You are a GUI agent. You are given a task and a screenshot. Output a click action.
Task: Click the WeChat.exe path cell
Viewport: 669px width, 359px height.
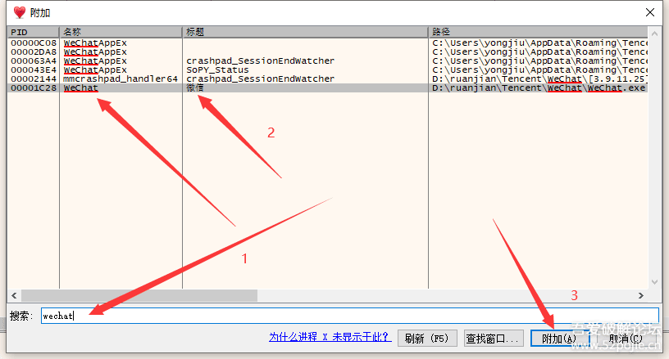pyautogui.click(x=539, y=88)
